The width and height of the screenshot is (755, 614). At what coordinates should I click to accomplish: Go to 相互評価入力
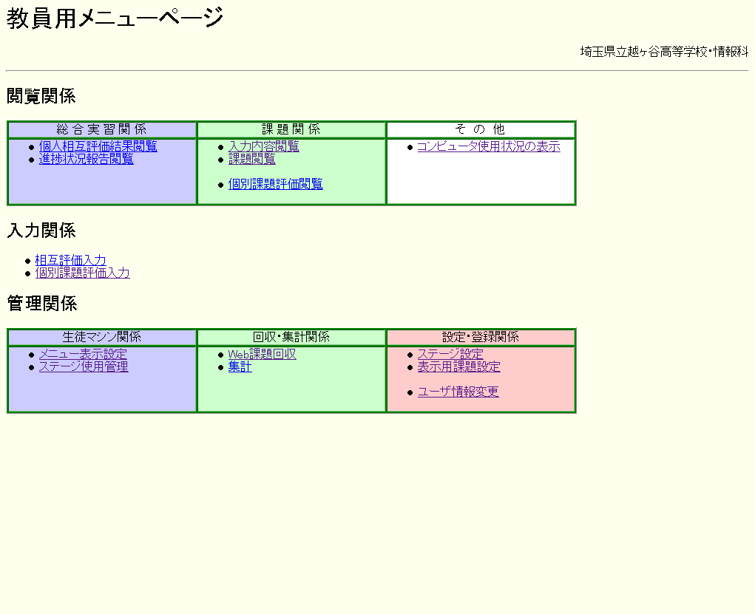[x=70, y=260]
